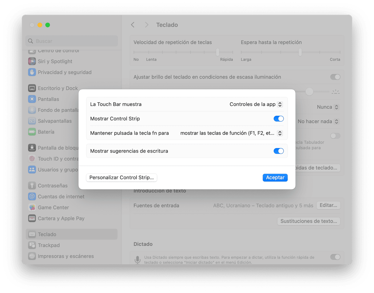Open the Controles de la app dropdown

click(256, 104)
